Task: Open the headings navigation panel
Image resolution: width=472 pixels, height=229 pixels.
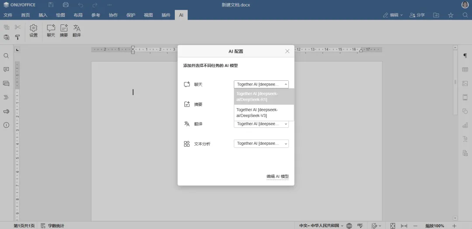Action: coord(6,97)
